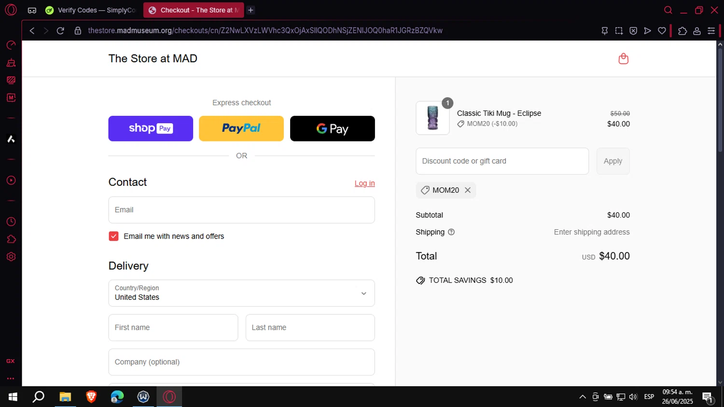
Task: Uncheck Email me with news and offers
Action: pyautogui.click(x=113, y=236)
